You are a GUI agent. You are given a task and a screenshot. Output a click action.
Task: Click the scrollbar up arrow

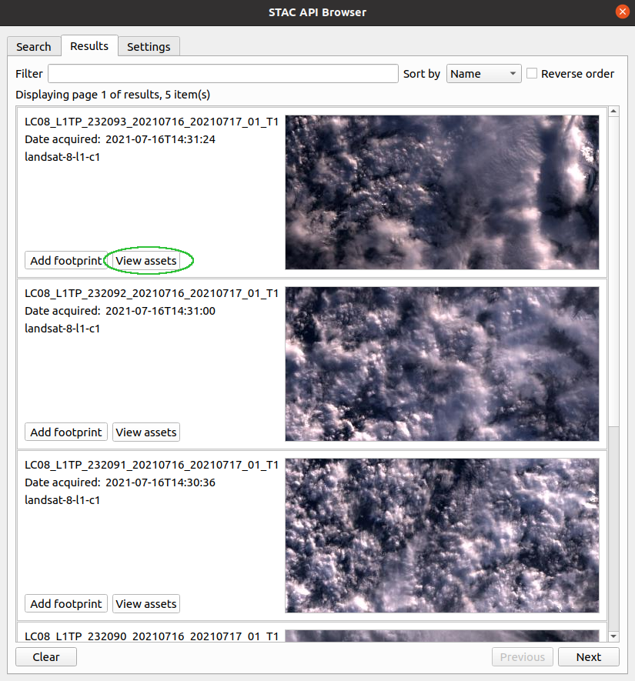click(613, 112)
